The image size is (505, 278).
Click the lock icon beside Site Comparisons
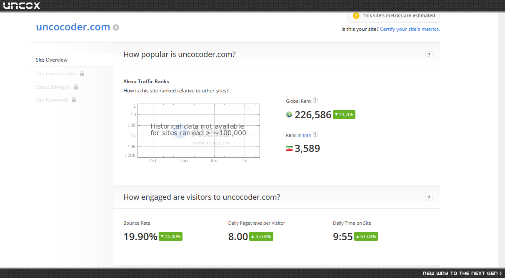point(82,73)
